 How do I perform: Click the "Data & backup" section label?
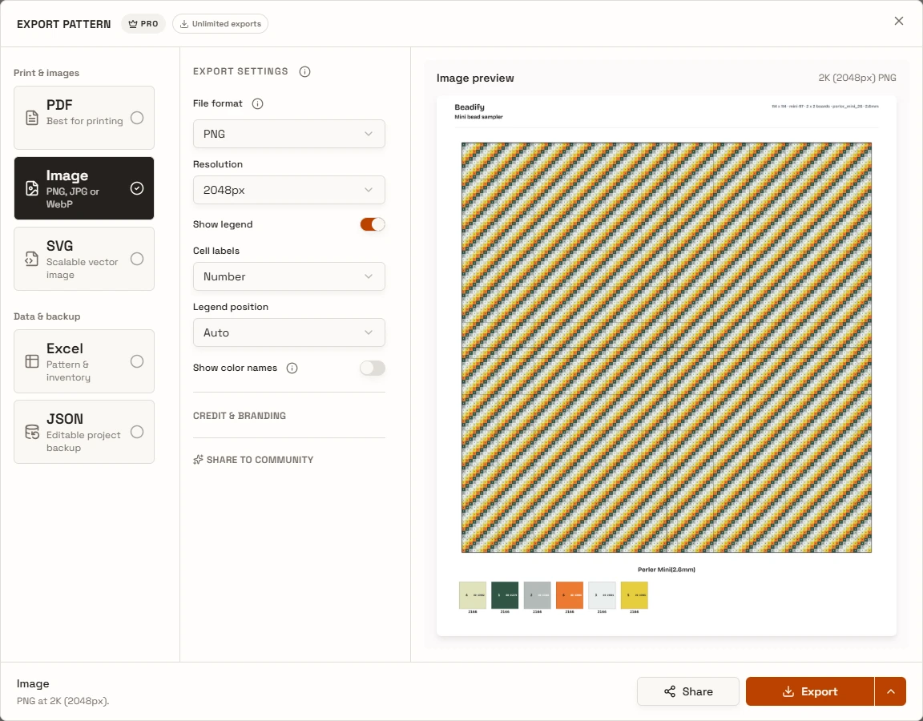(x=47, y=316)
